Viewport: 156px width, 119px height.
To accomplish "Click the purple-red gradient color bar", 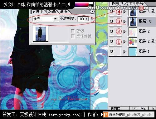I will 82,5.
